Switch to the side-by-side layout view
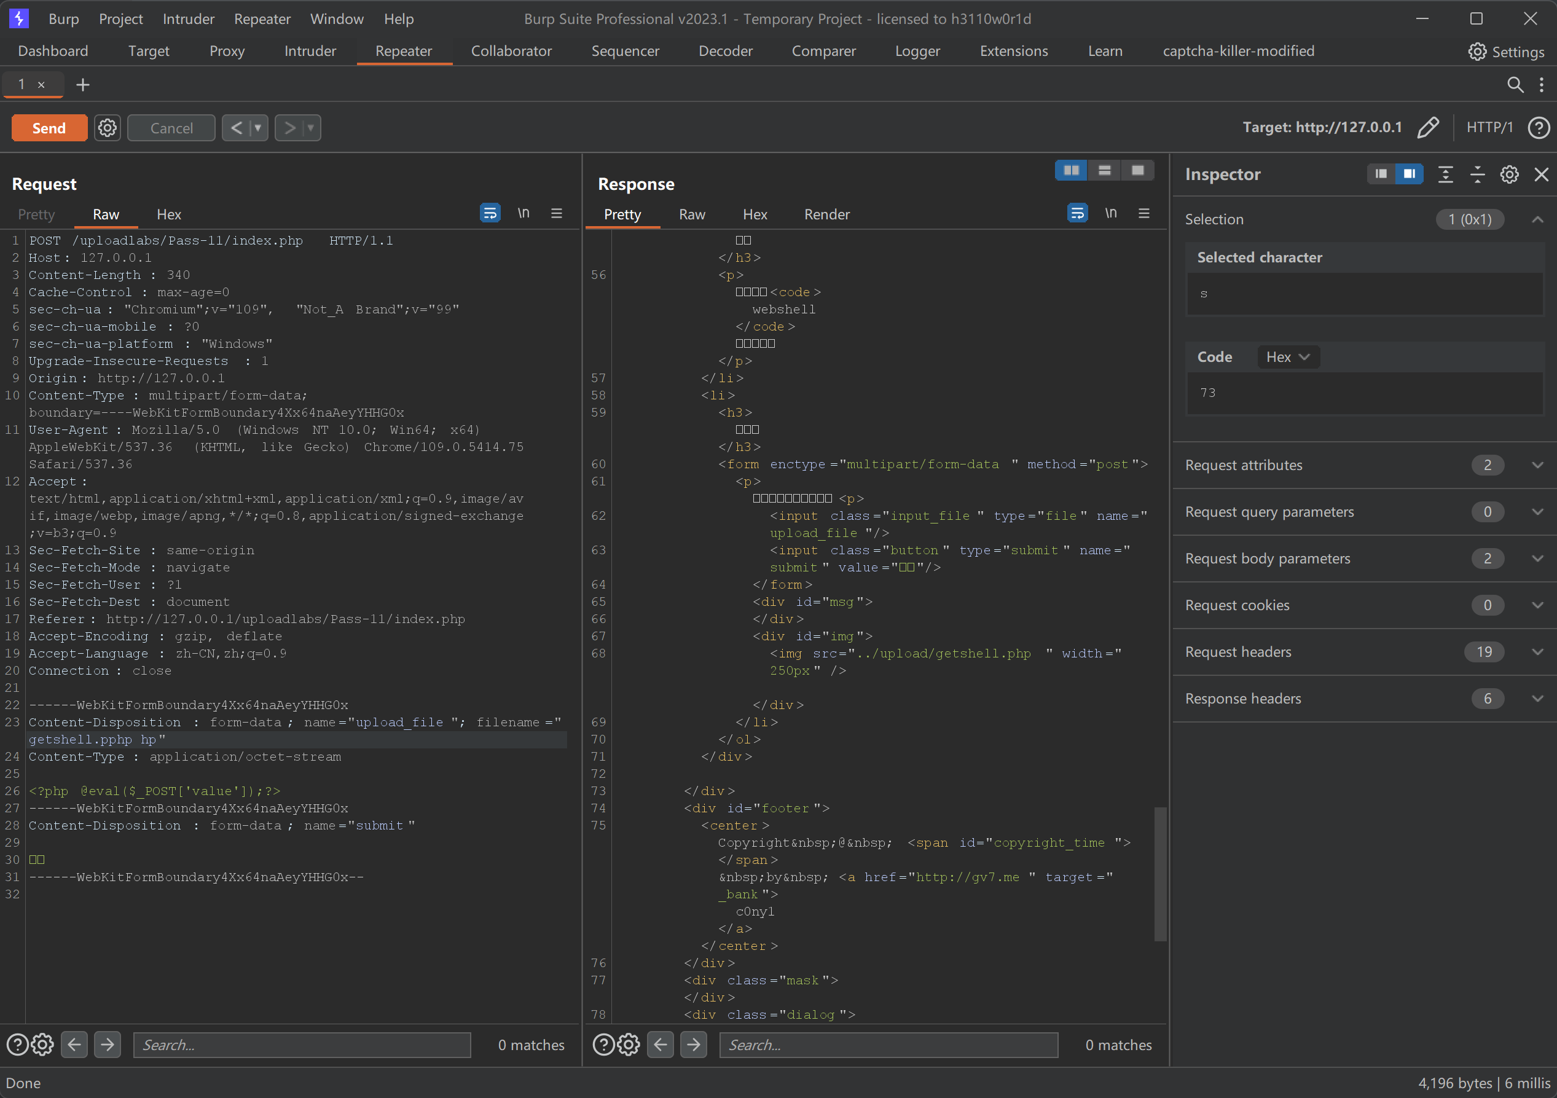This screenshot has width=1557, height=1098. pos(1072,170)
